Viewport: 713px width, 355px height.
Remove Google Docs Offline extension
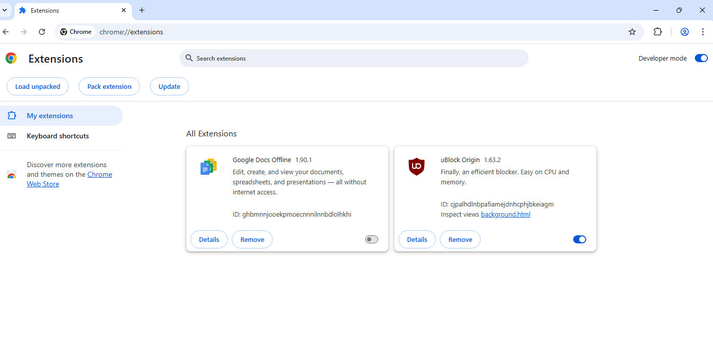252,239
